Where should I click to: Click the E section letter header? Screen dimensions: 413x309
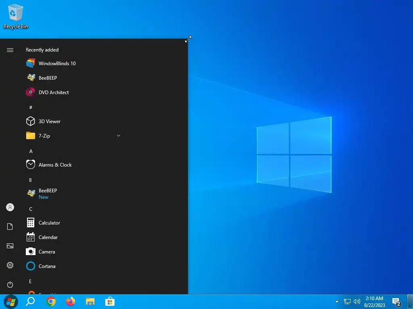pos(30,281)
